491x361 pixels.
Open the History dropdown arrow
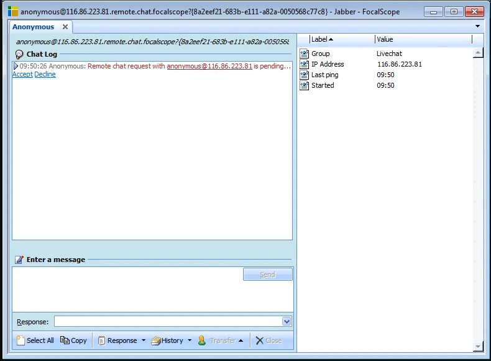point(190,340)
